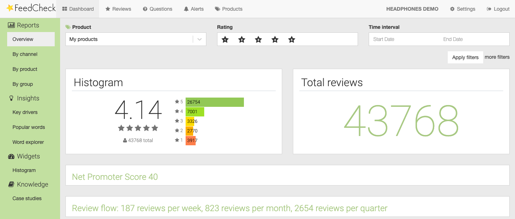515x219 pixels.
Task: Switch to the Products tab
Action: pyautogui.click(x=229, y=9)
